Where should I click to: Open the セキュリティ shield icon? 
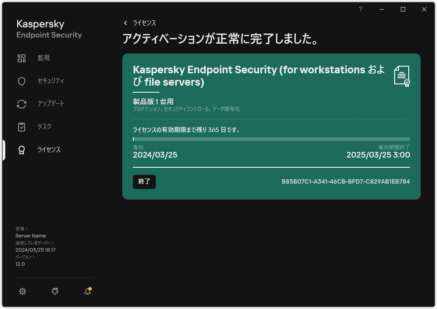click(22, 81)
